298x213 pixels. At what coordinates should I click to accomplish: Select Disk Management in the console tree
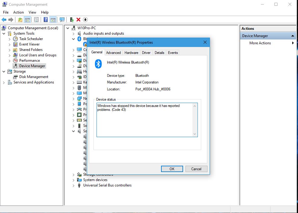tap(34, 77)
